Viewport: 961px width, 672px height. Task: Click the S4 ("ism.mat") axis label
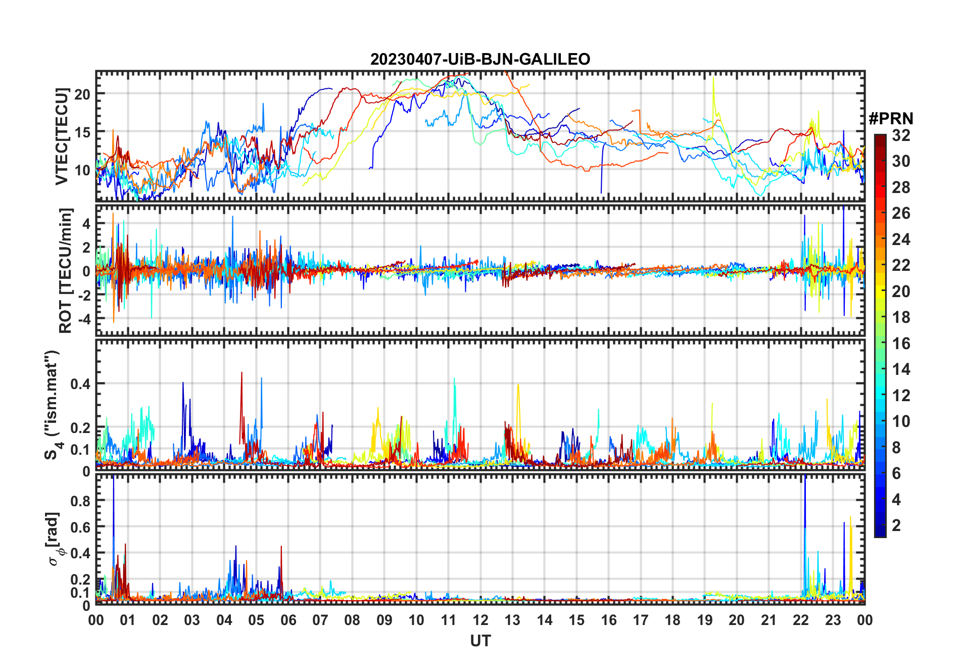[53, 405]
